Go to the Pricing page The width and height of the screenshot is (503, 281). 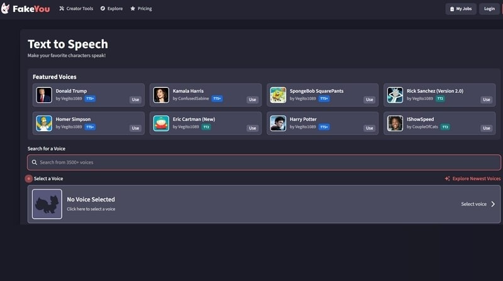(x=141, y=9)
